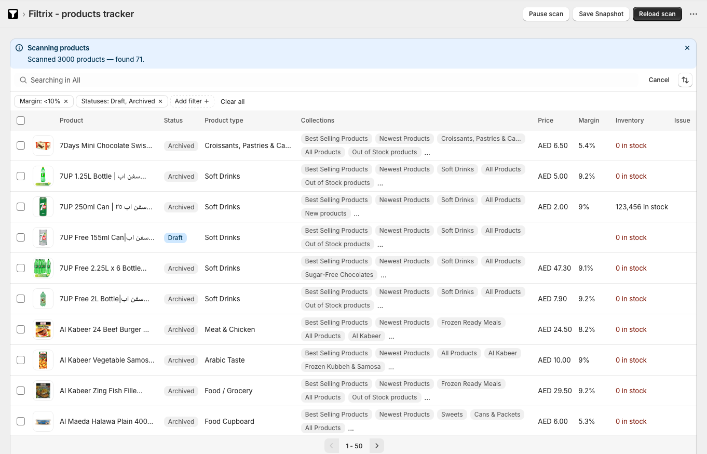Click the Collections column header
Screen dimensions: 707x454
[318, 121]
